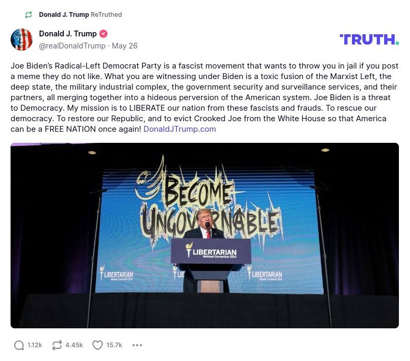Image resolution: width=410 pixels, height=361 pixels.
Task: Click the @realDonaldTrump handle
Action: (72, 46)
